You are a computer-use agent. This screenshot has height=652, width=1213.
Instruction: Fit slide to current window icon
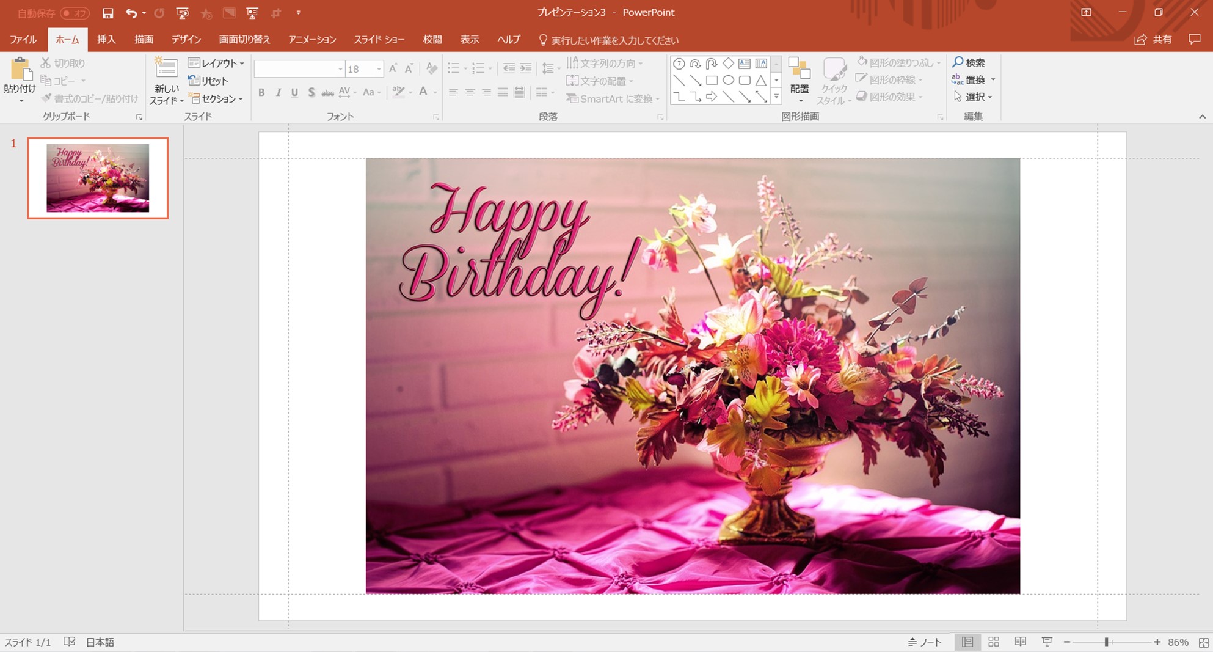coord(1203,642)
